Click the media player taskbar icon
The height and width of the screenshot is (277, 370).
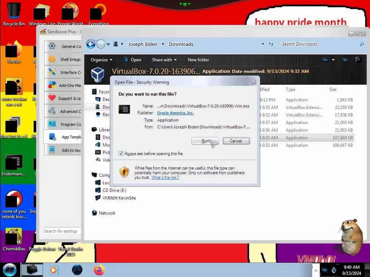point(53,270)
